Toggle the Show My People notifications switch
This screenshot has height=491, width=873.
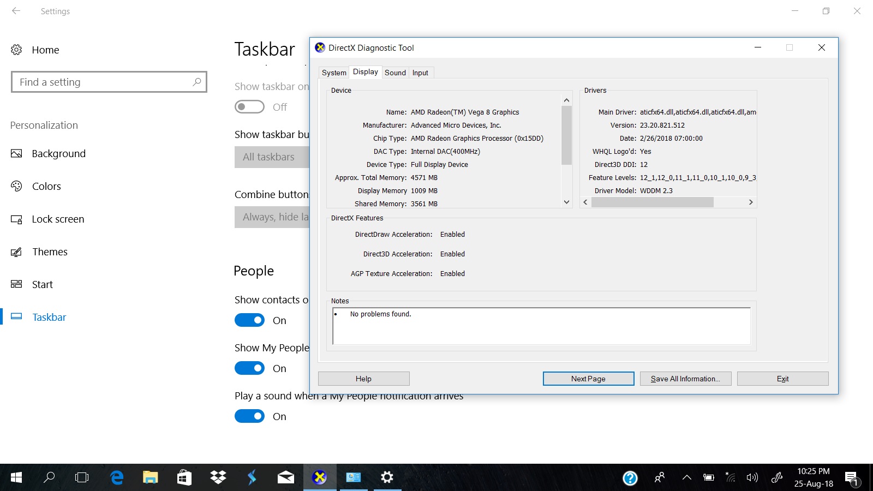tap(249, 368)
